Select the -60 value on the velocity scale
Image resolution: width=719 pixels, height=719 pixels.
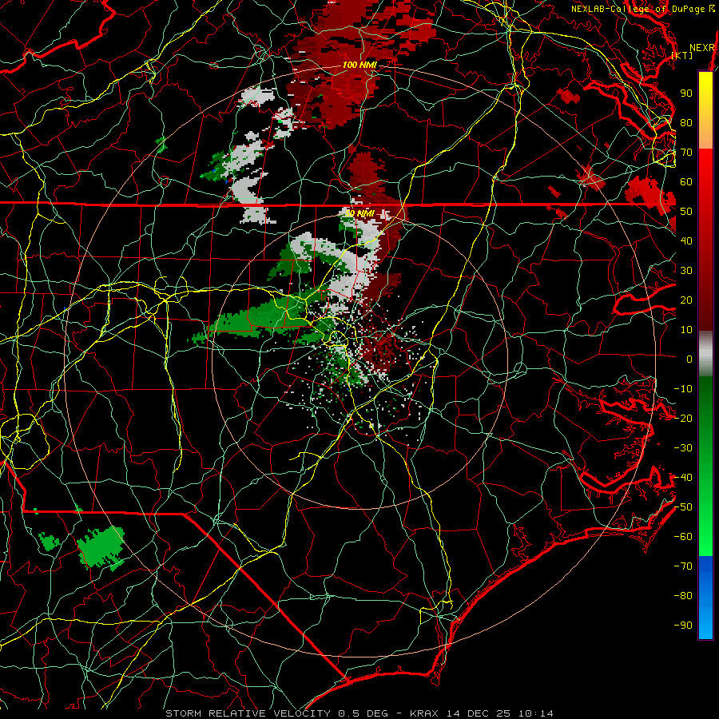point(683,537)
